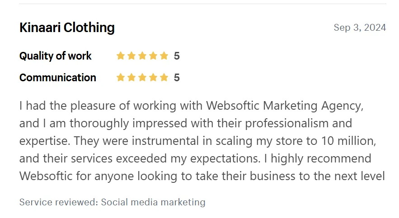Click the first Quality of work star
Screen dimensions: 399x218
[x=120, y=56]
